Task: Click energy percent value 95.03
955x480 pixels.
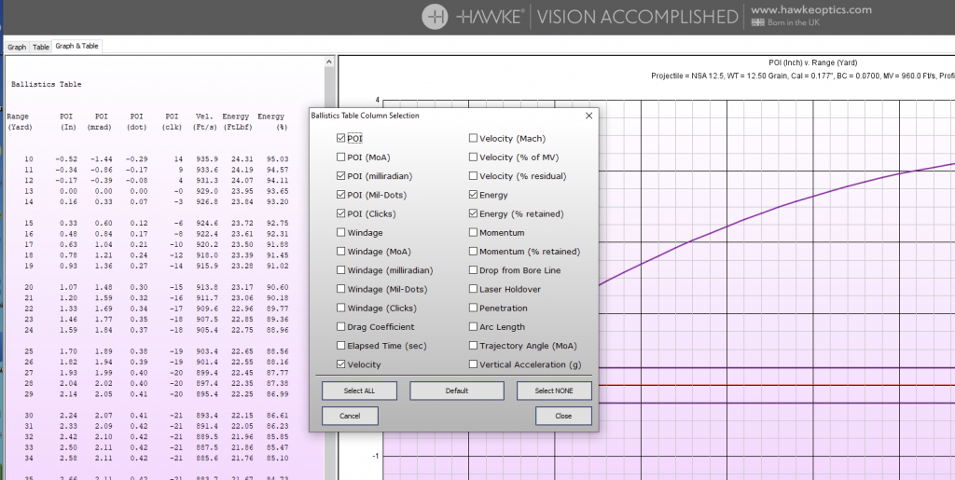Action: coord(278,158)
